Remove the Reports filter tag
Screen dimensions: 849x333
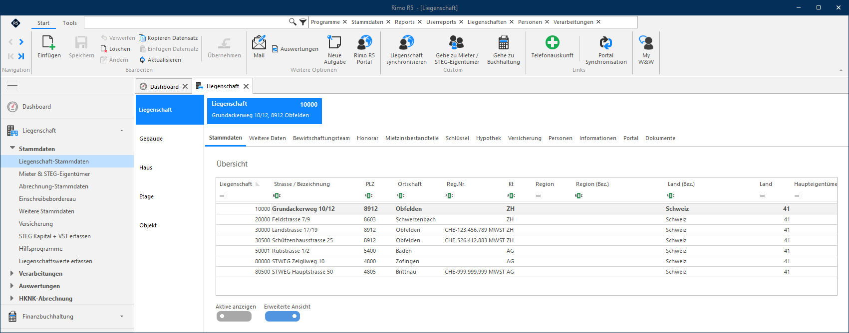click(420, 22)
